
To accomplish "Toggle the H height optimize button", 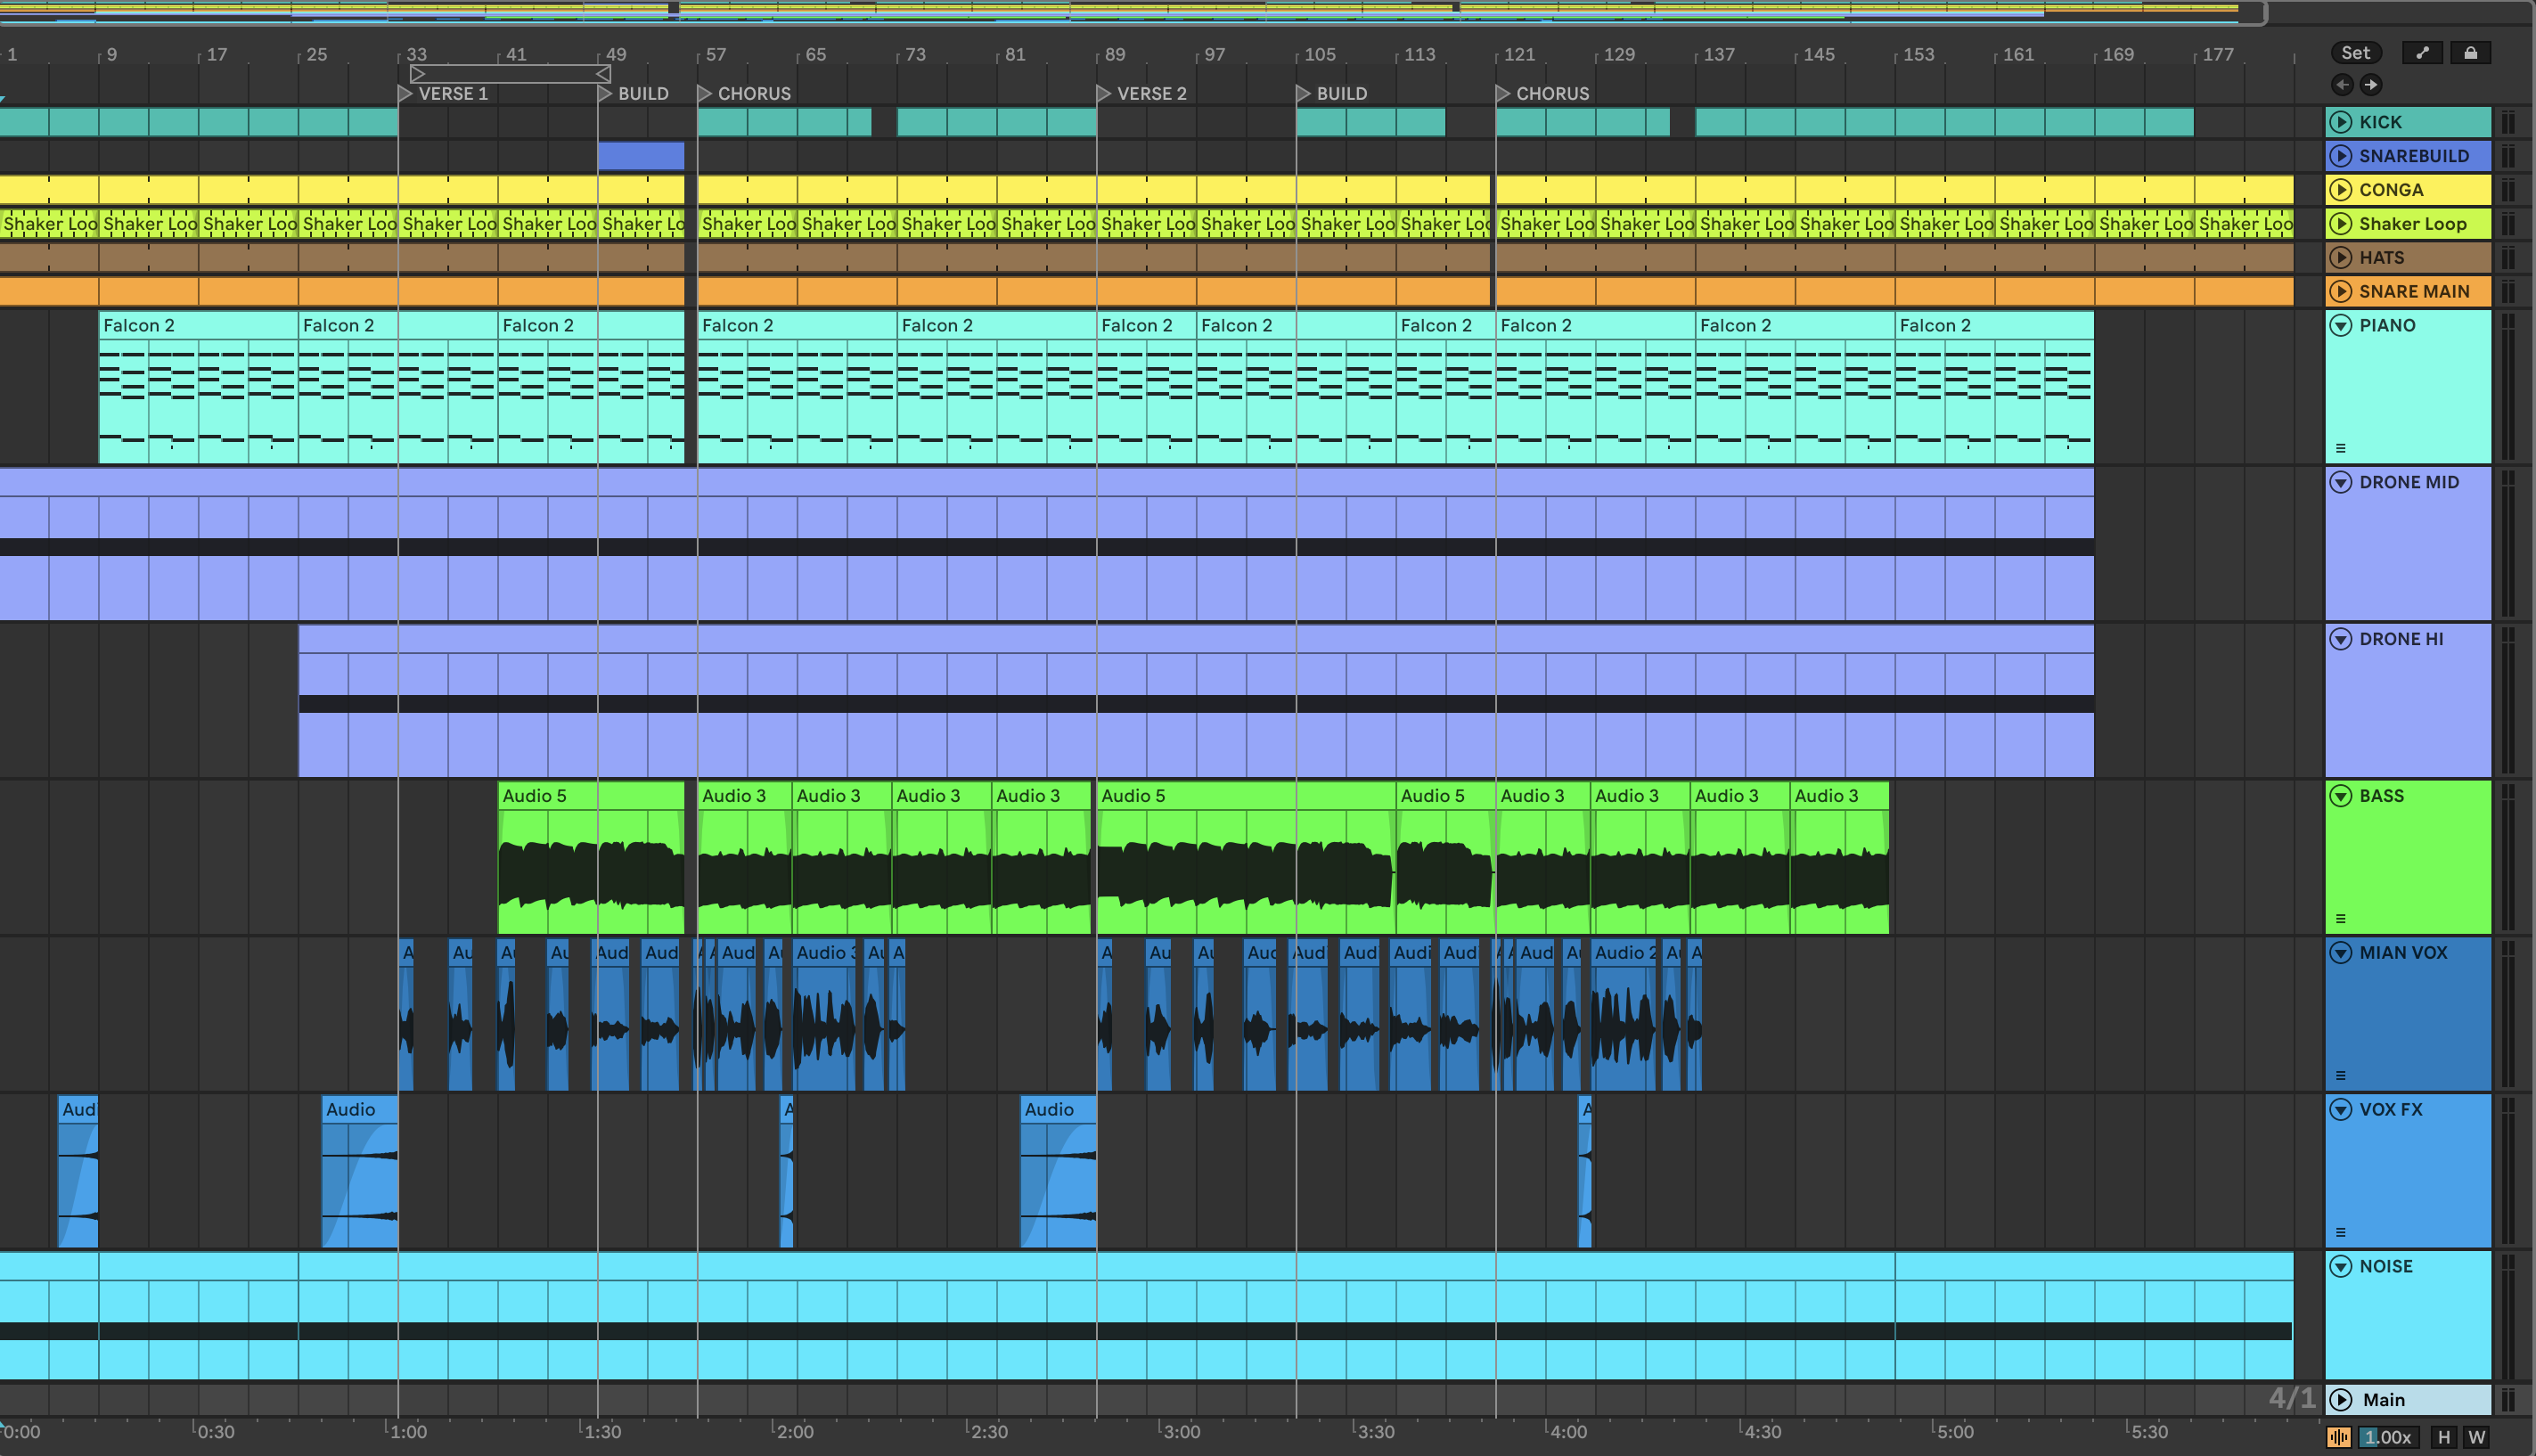I will pyautogui.click(x=2444, y=1437).
